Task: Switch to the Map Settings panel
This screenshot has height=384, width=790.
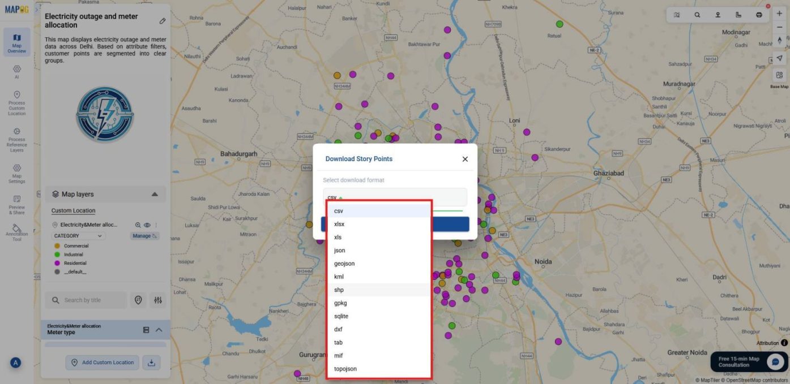Action: pos(16,172)
